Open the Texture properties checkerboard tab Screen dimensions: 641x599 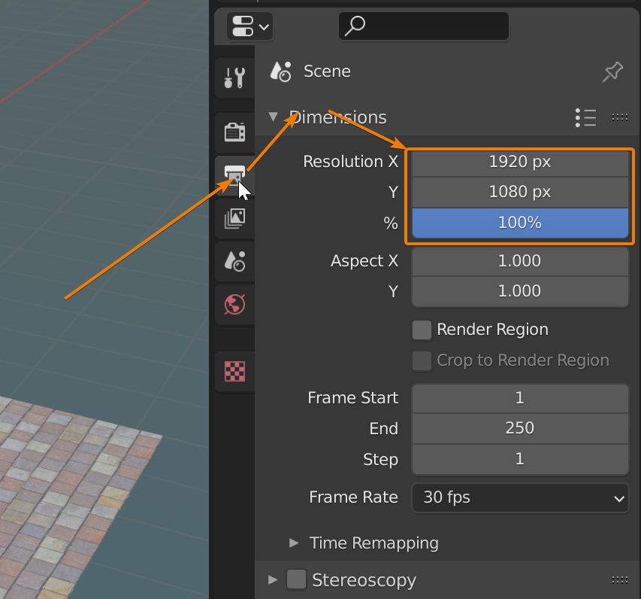234,371
